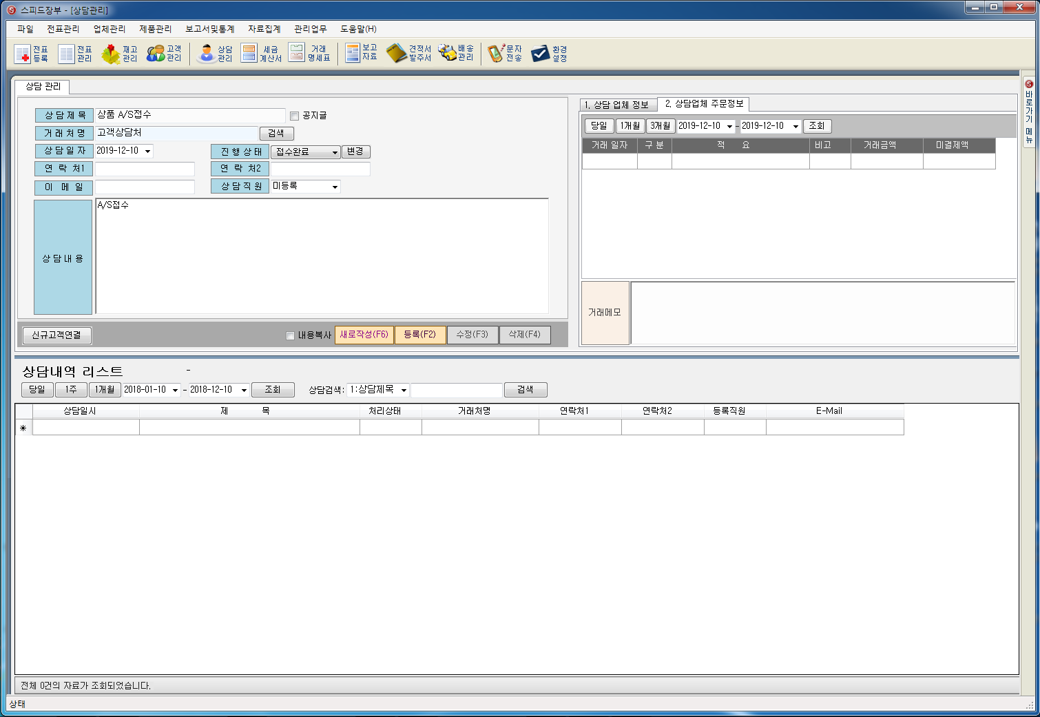Open 거래명세표 toolbar icon
The height and width of the screenshot is (717, 1040).
coord(309,54)
